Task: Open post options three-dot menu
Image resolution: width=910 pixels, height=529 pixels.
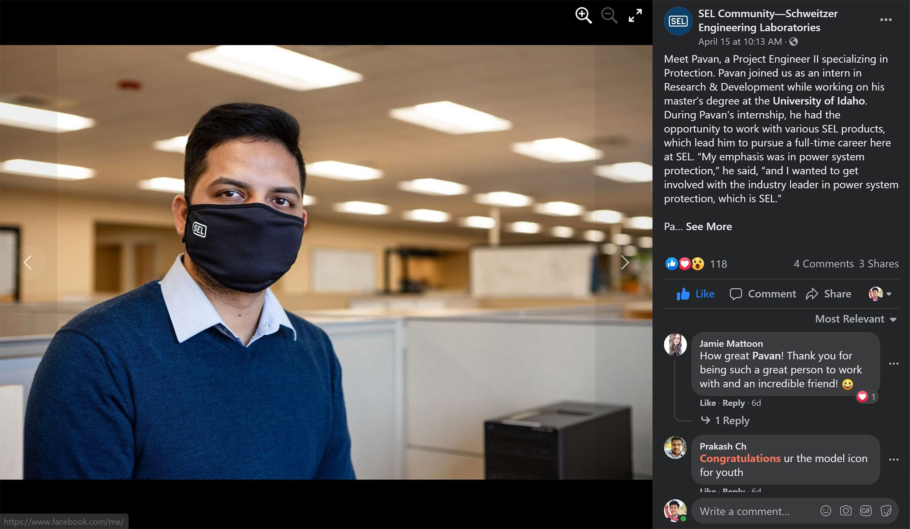Action: 885,20
